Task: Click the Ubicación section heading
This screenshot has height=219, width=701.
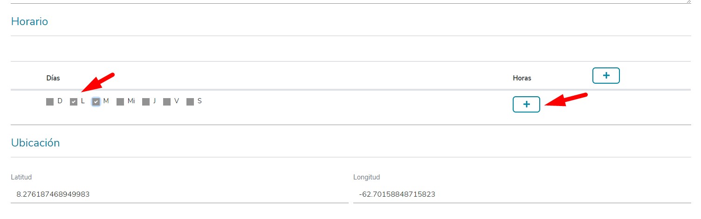Action: [x=35, y=143]
